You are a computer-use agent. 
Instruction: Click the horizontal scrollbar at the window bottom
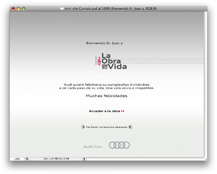coord(144,159)
